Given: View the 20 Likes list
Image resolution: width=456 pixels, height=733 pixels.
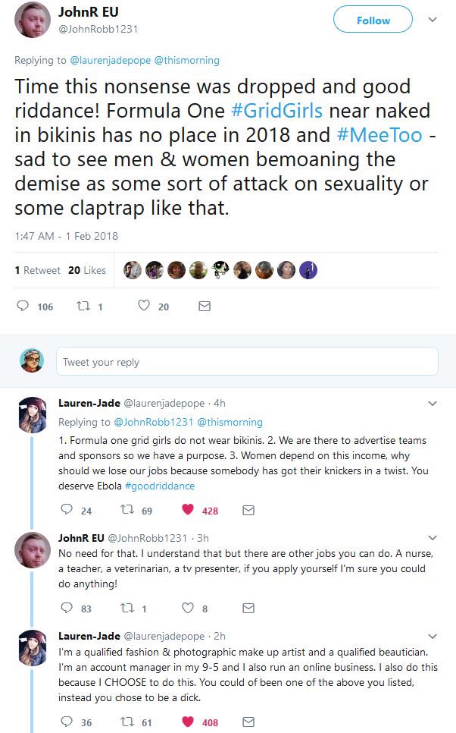Looking at the screenshot, I should tap(87, 270).
